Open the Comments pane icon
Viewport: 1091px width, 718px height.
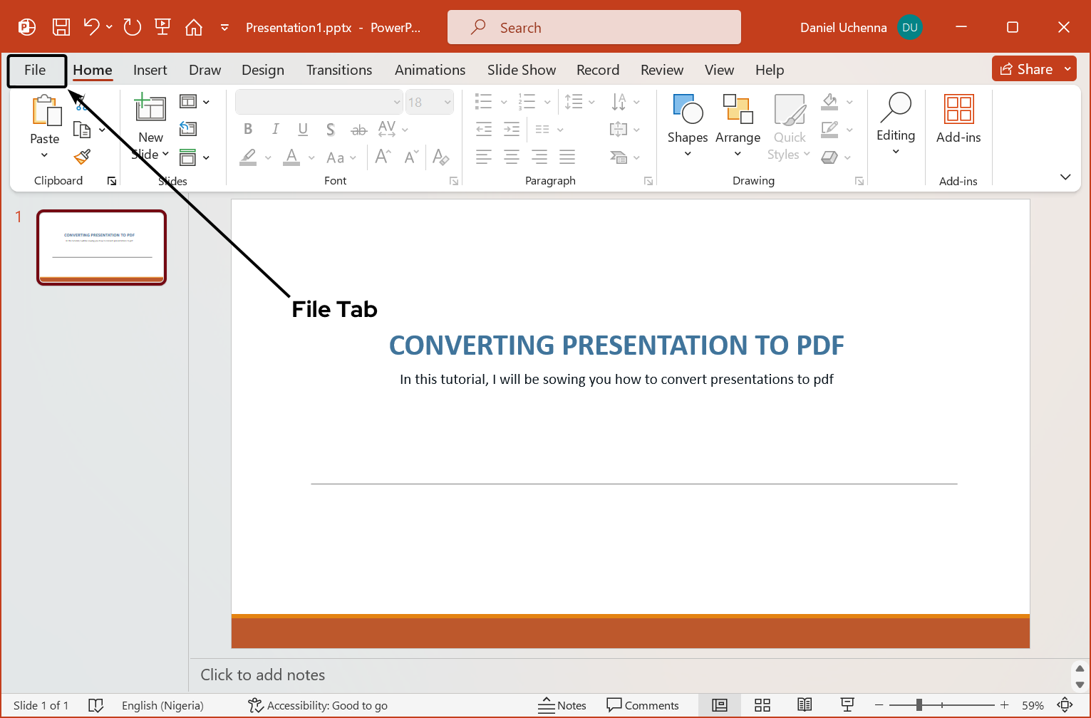[x=643, y=705]
